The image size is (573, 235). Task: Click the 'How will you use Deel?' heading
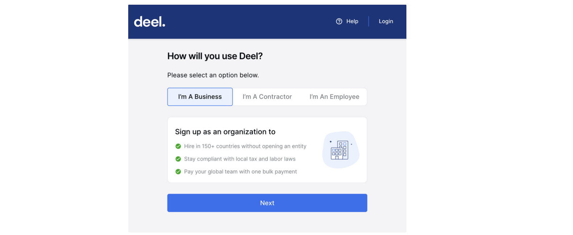[x=215, y=56]
